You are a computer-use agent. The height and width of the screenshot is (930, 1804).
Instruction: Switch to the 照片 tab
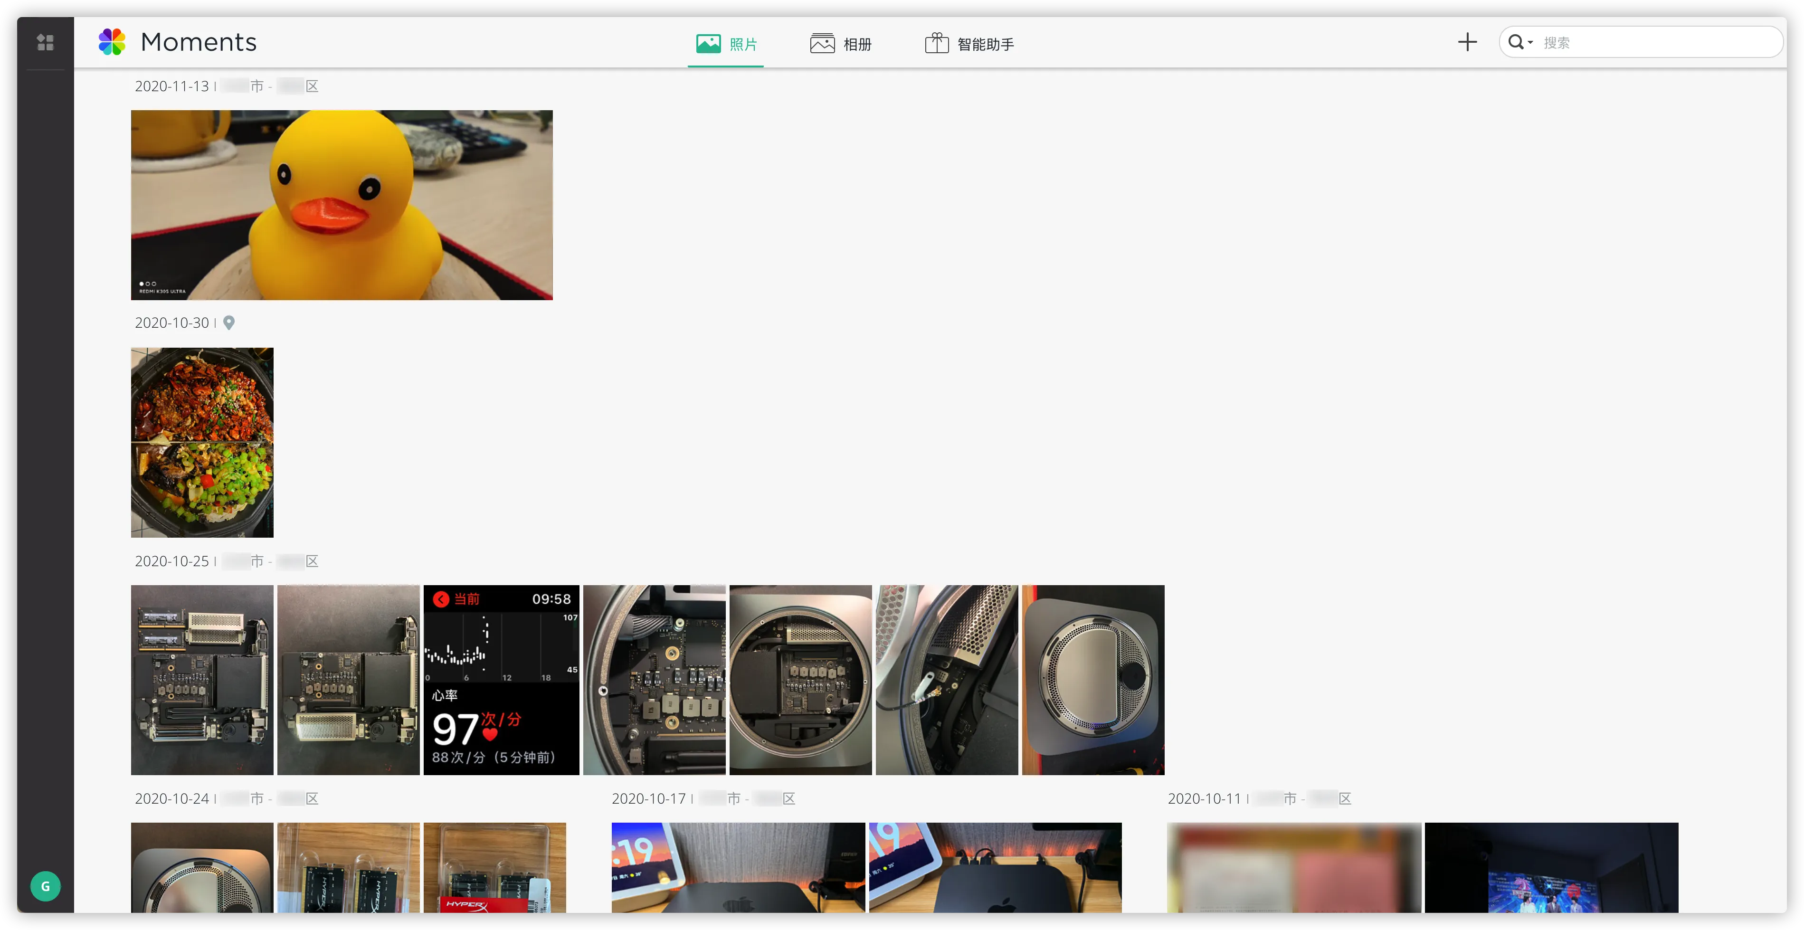click(726, 44)
